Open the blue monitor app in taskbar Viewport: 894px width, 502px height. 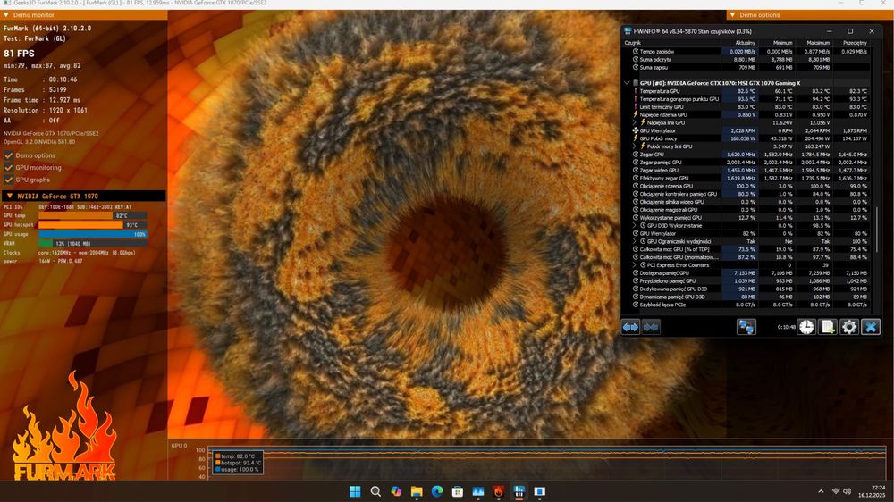477,491
